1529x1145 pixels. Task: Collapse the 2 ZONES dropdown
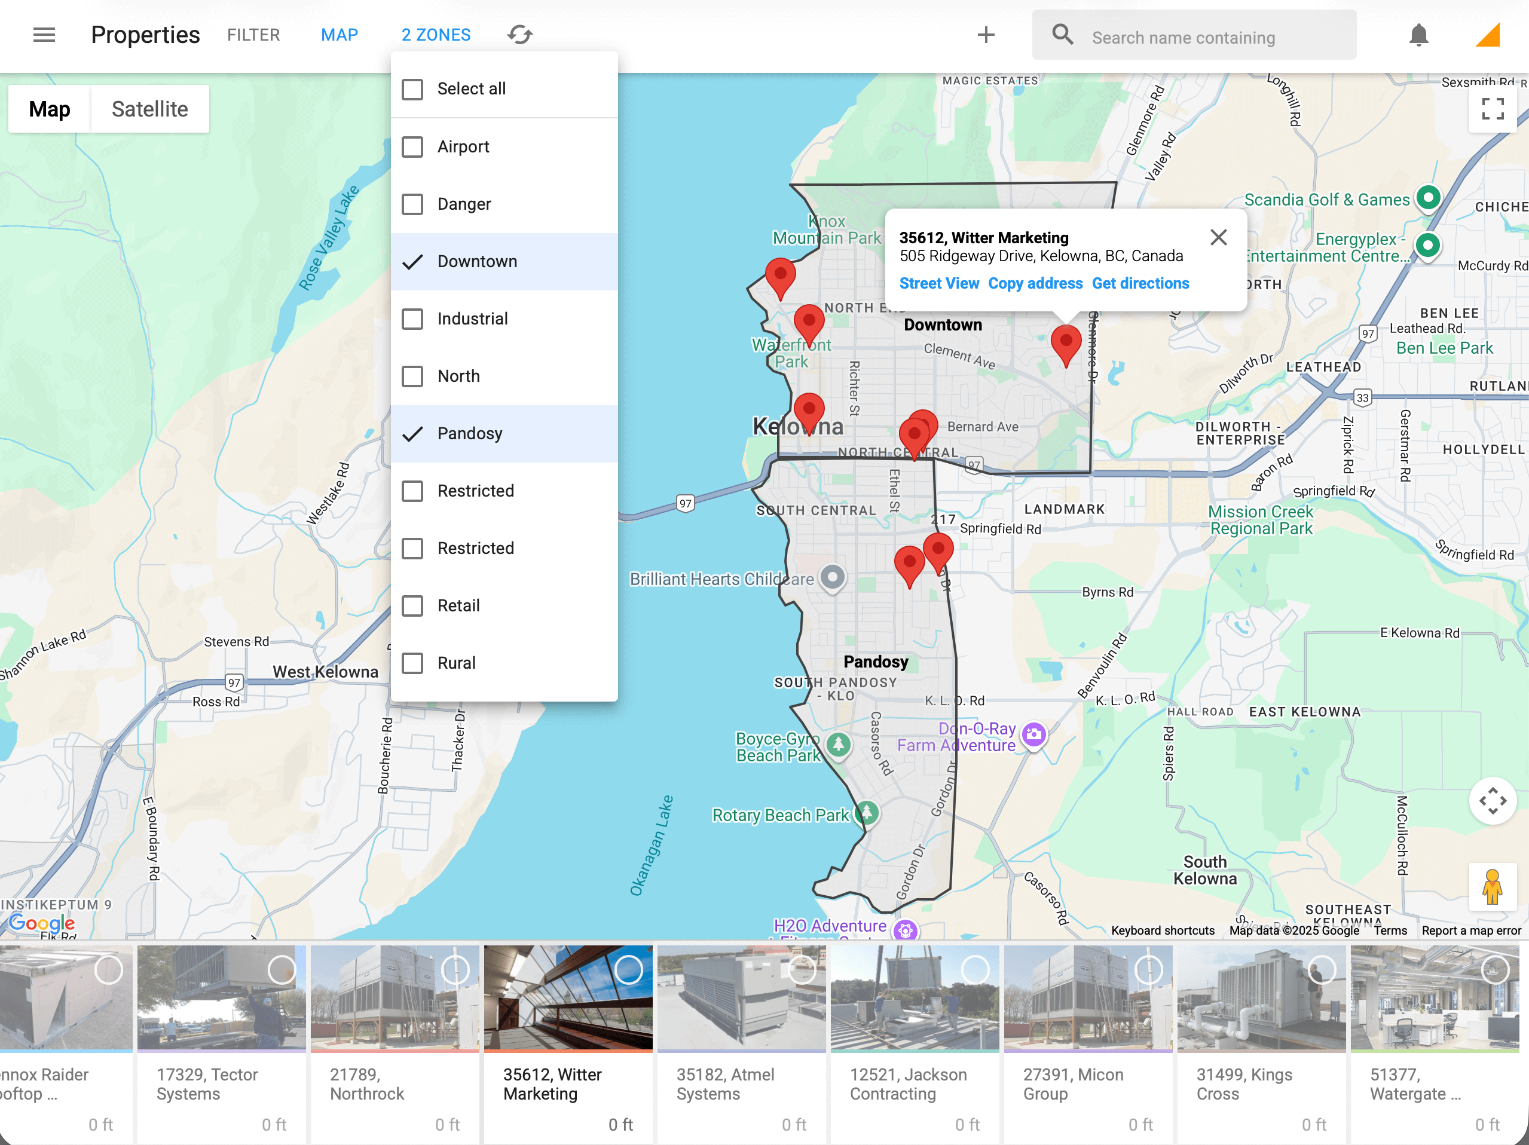(436, 35)
